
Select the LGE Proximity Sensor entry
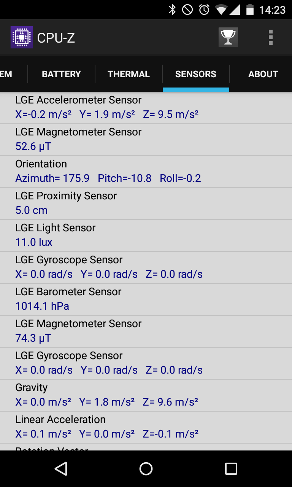point(146,204)
